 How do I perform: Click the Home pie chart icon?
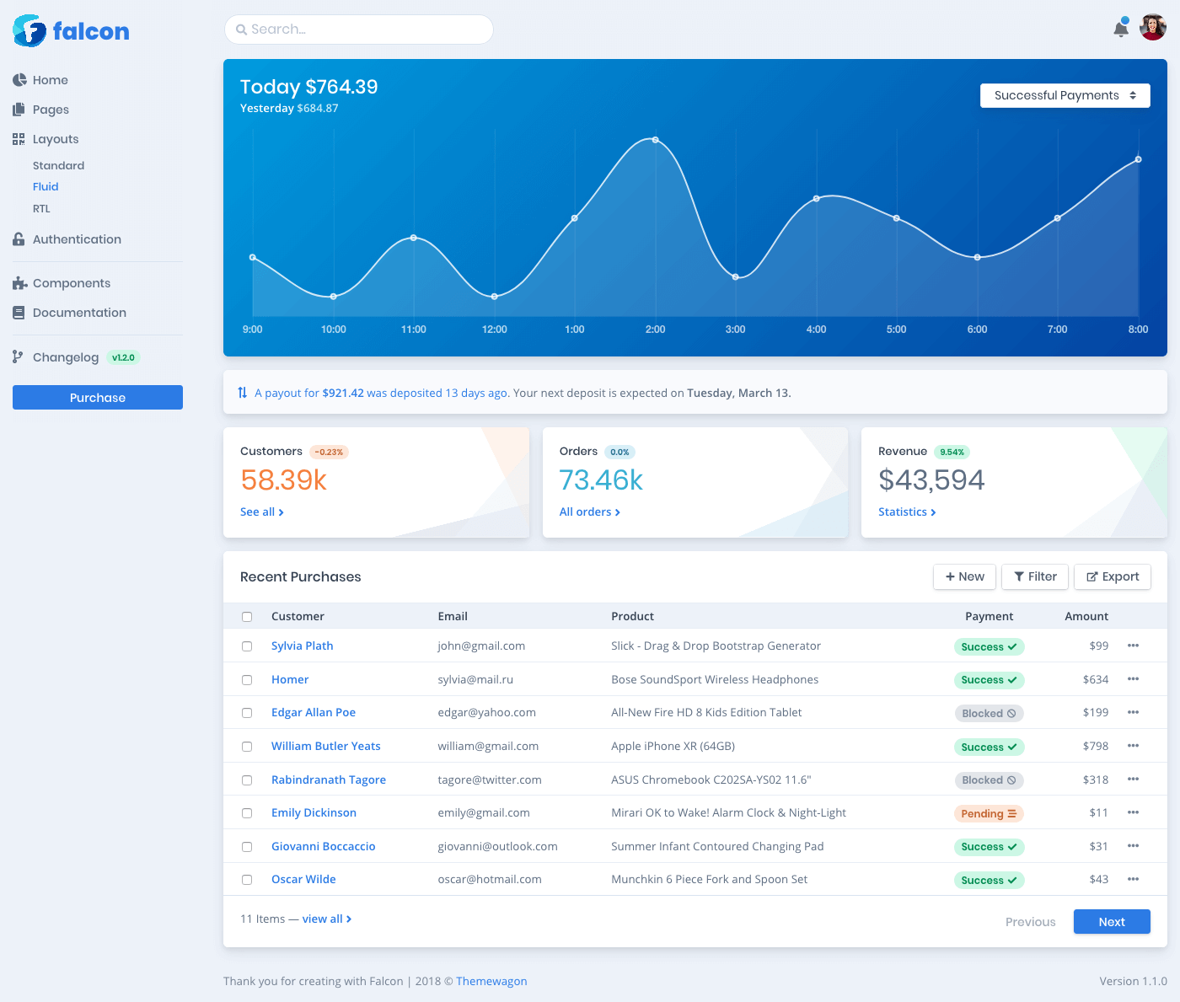coord(19,80)
